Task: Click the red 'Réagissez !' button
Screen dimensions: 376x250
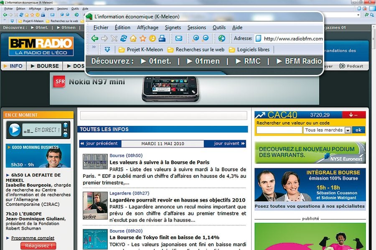Action: click(x=38, y=246)
